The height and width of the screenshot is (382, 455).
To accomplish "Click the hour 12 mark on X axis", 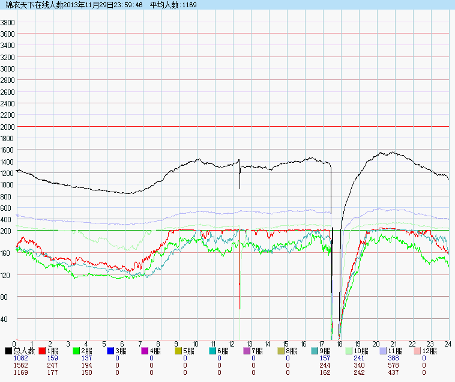I will [231, 344].
